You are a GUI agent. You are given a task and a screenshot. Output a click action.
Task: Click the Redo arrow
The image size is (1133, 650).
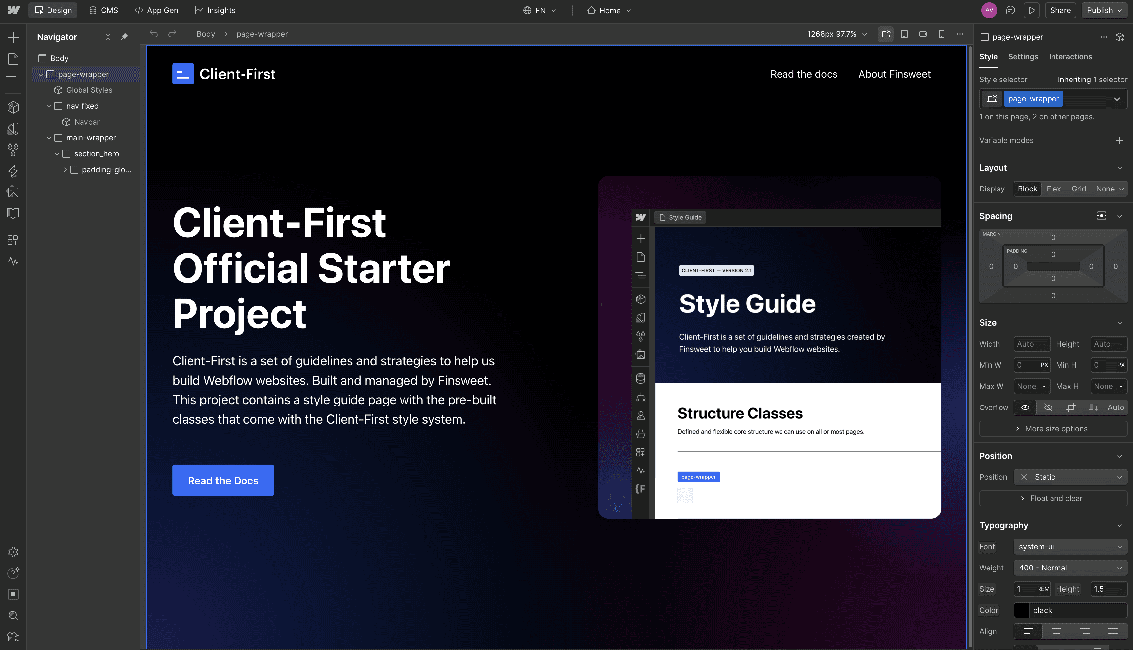(172, 34)
